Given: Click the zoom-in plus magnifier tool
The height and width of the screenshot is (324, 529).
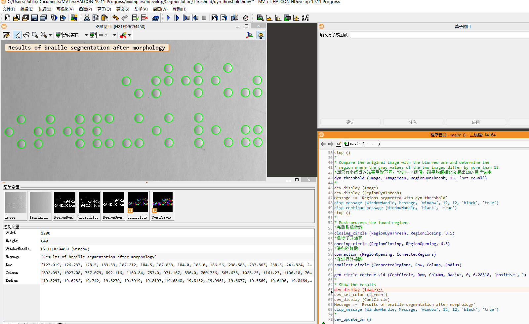Looking at the screenshot, I should click(44, 35).
